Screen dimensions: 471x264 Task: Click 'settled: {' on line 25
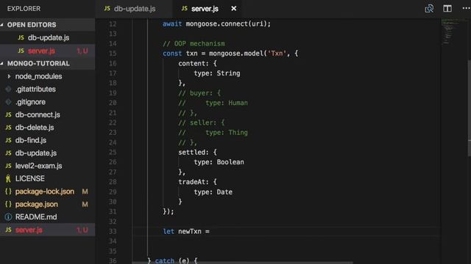[x=198, y=153]
